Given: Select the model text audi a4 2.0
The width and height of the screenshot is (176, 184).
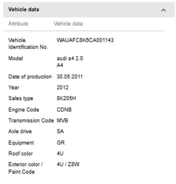Looking at the screenshot, I should pos(70,58).
